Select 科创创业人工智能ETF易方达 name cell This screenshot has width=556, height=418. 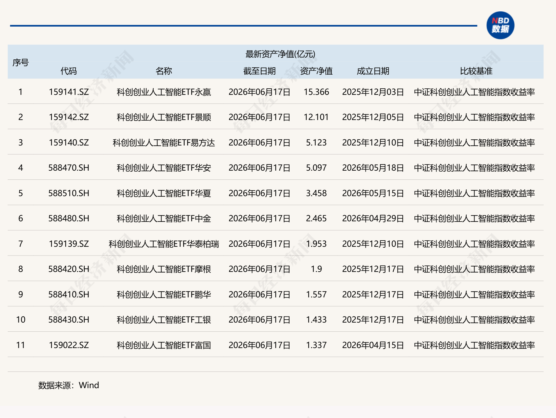(164, 143)
